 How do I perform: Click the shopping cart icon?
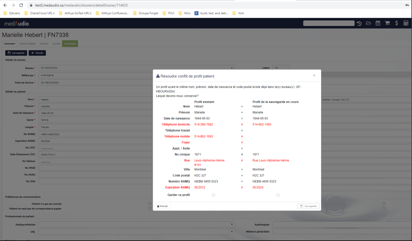coord(387,23)
